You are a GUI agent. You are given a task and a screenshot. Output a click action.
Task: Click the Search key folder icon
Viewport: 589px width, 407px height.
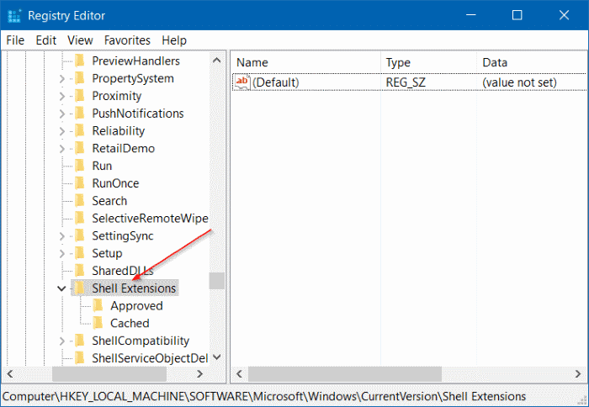point(80,200)
